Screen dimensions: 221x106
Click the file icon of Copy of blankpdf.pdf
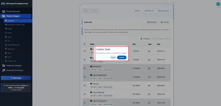91,75
